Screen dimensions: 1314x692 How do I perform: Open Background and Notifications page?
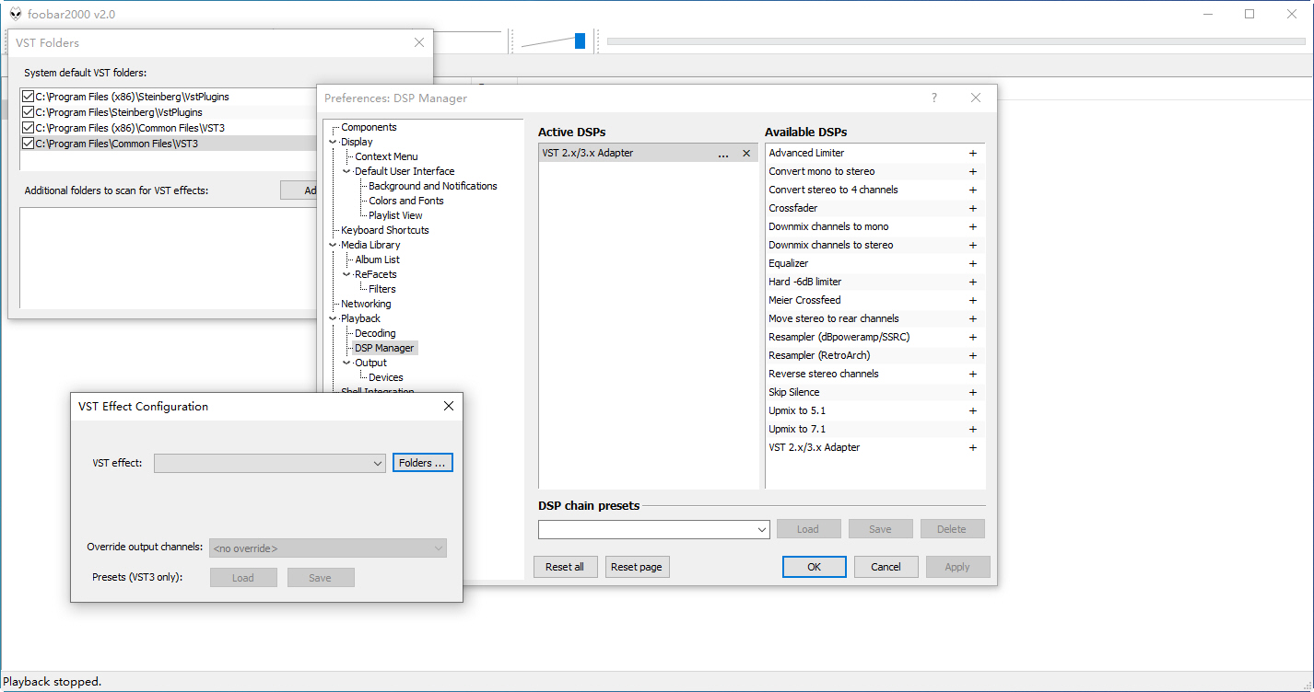433,186
